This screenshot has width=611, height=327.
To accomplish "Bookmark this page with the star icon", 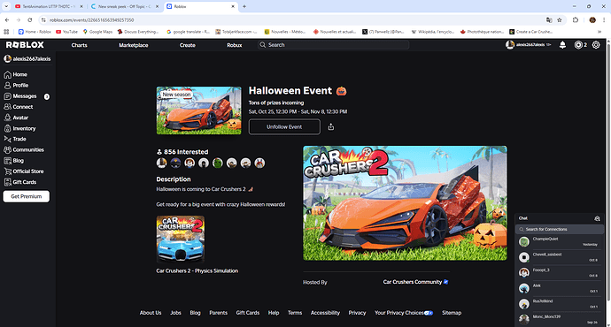I will (x=560, y=19).
